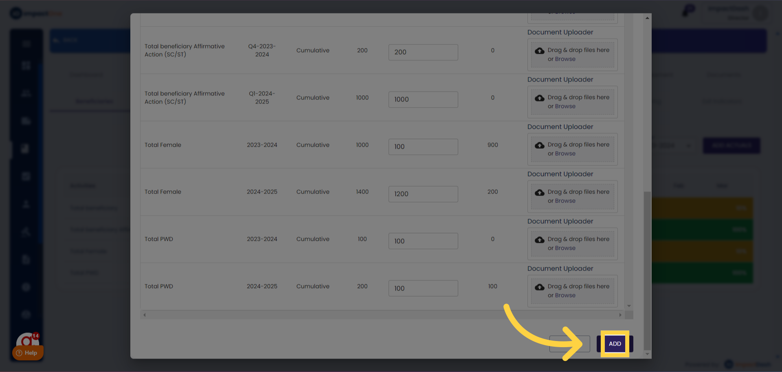Click cloud upload icon for Affirmative Action Q1-2024-2025

pos(540,98)
